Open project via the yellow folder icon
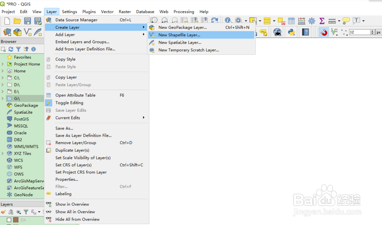This screenshot has height=225, width=382. pyautogui.click(x=17, y=21)
